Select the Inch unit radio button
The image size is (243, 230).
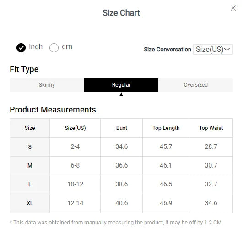point(21,48)
